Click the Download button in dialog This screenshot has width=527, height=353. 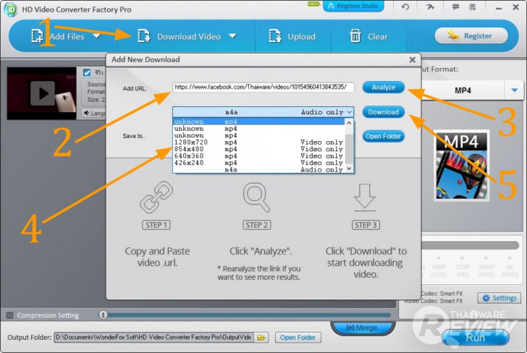tap(384, 112)
